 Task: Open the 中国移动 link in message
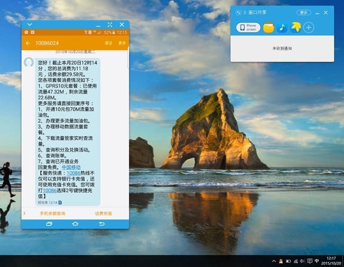(71, 167)
